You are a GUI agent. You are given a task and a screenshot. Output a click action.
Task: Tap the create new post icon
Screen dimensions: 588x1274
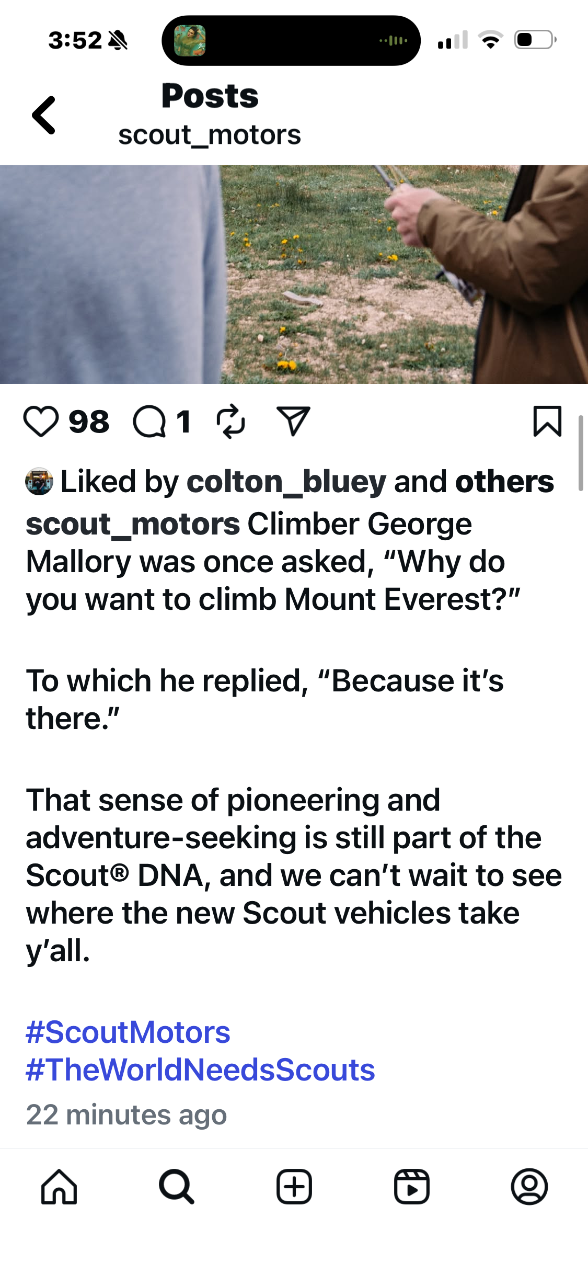click(294, 1187)
